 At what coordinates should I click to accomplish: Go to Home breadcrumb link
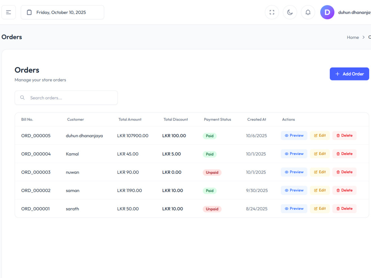click(x=353, y=37)
